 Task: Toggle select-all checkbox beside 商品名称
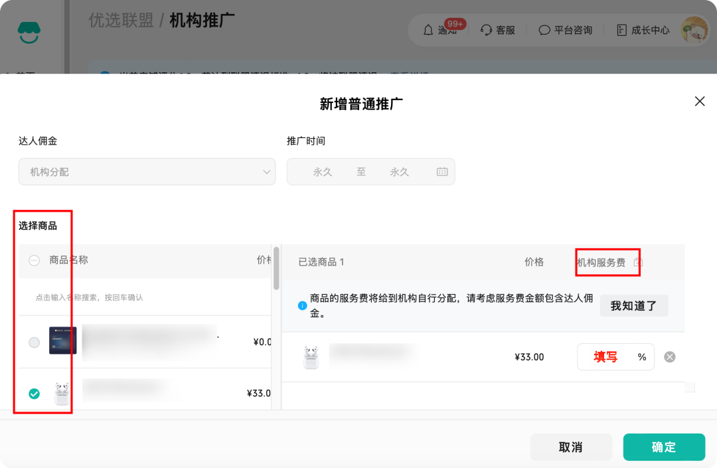point(35,260)
